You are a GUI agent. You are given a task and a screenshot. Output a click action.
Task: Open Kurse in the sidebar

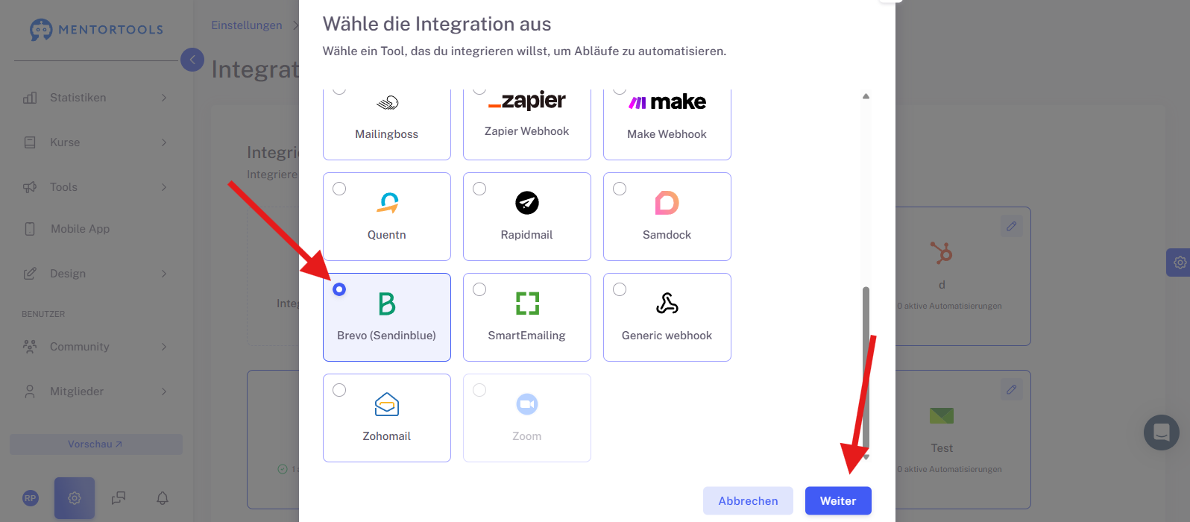(96, 142)
